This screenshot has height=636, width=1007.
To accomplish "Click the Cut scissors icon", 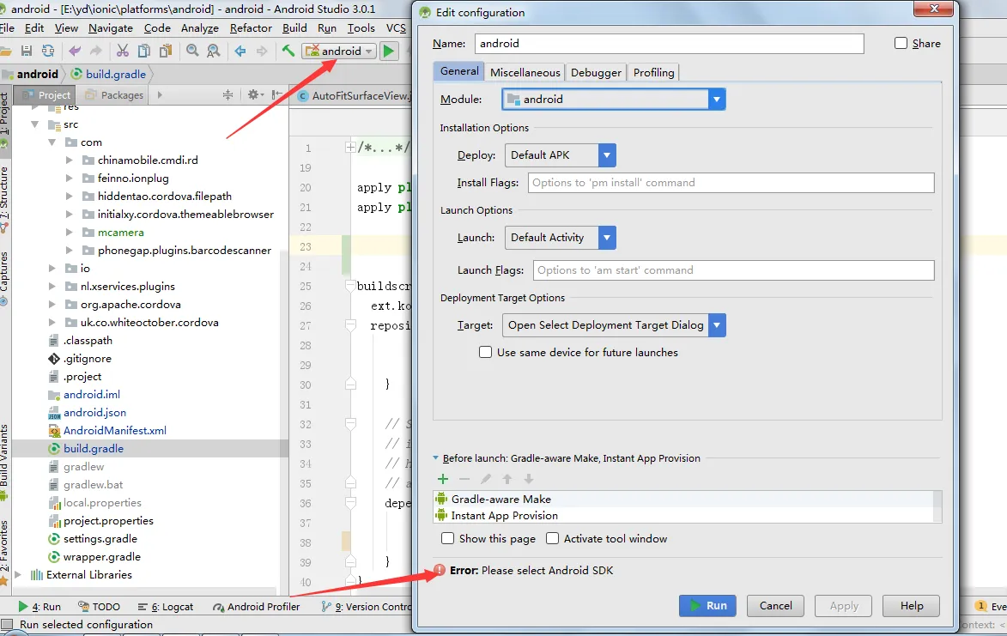I will pyautogui.click(x=123, y=51).
